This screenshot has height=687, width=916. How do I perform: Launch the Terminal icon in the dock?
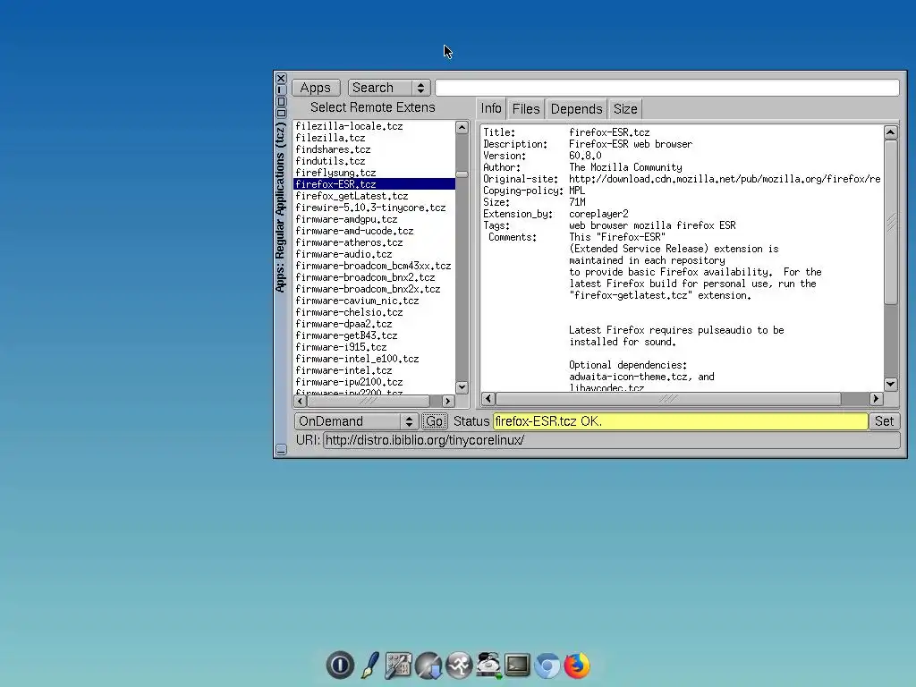(518, 665)
